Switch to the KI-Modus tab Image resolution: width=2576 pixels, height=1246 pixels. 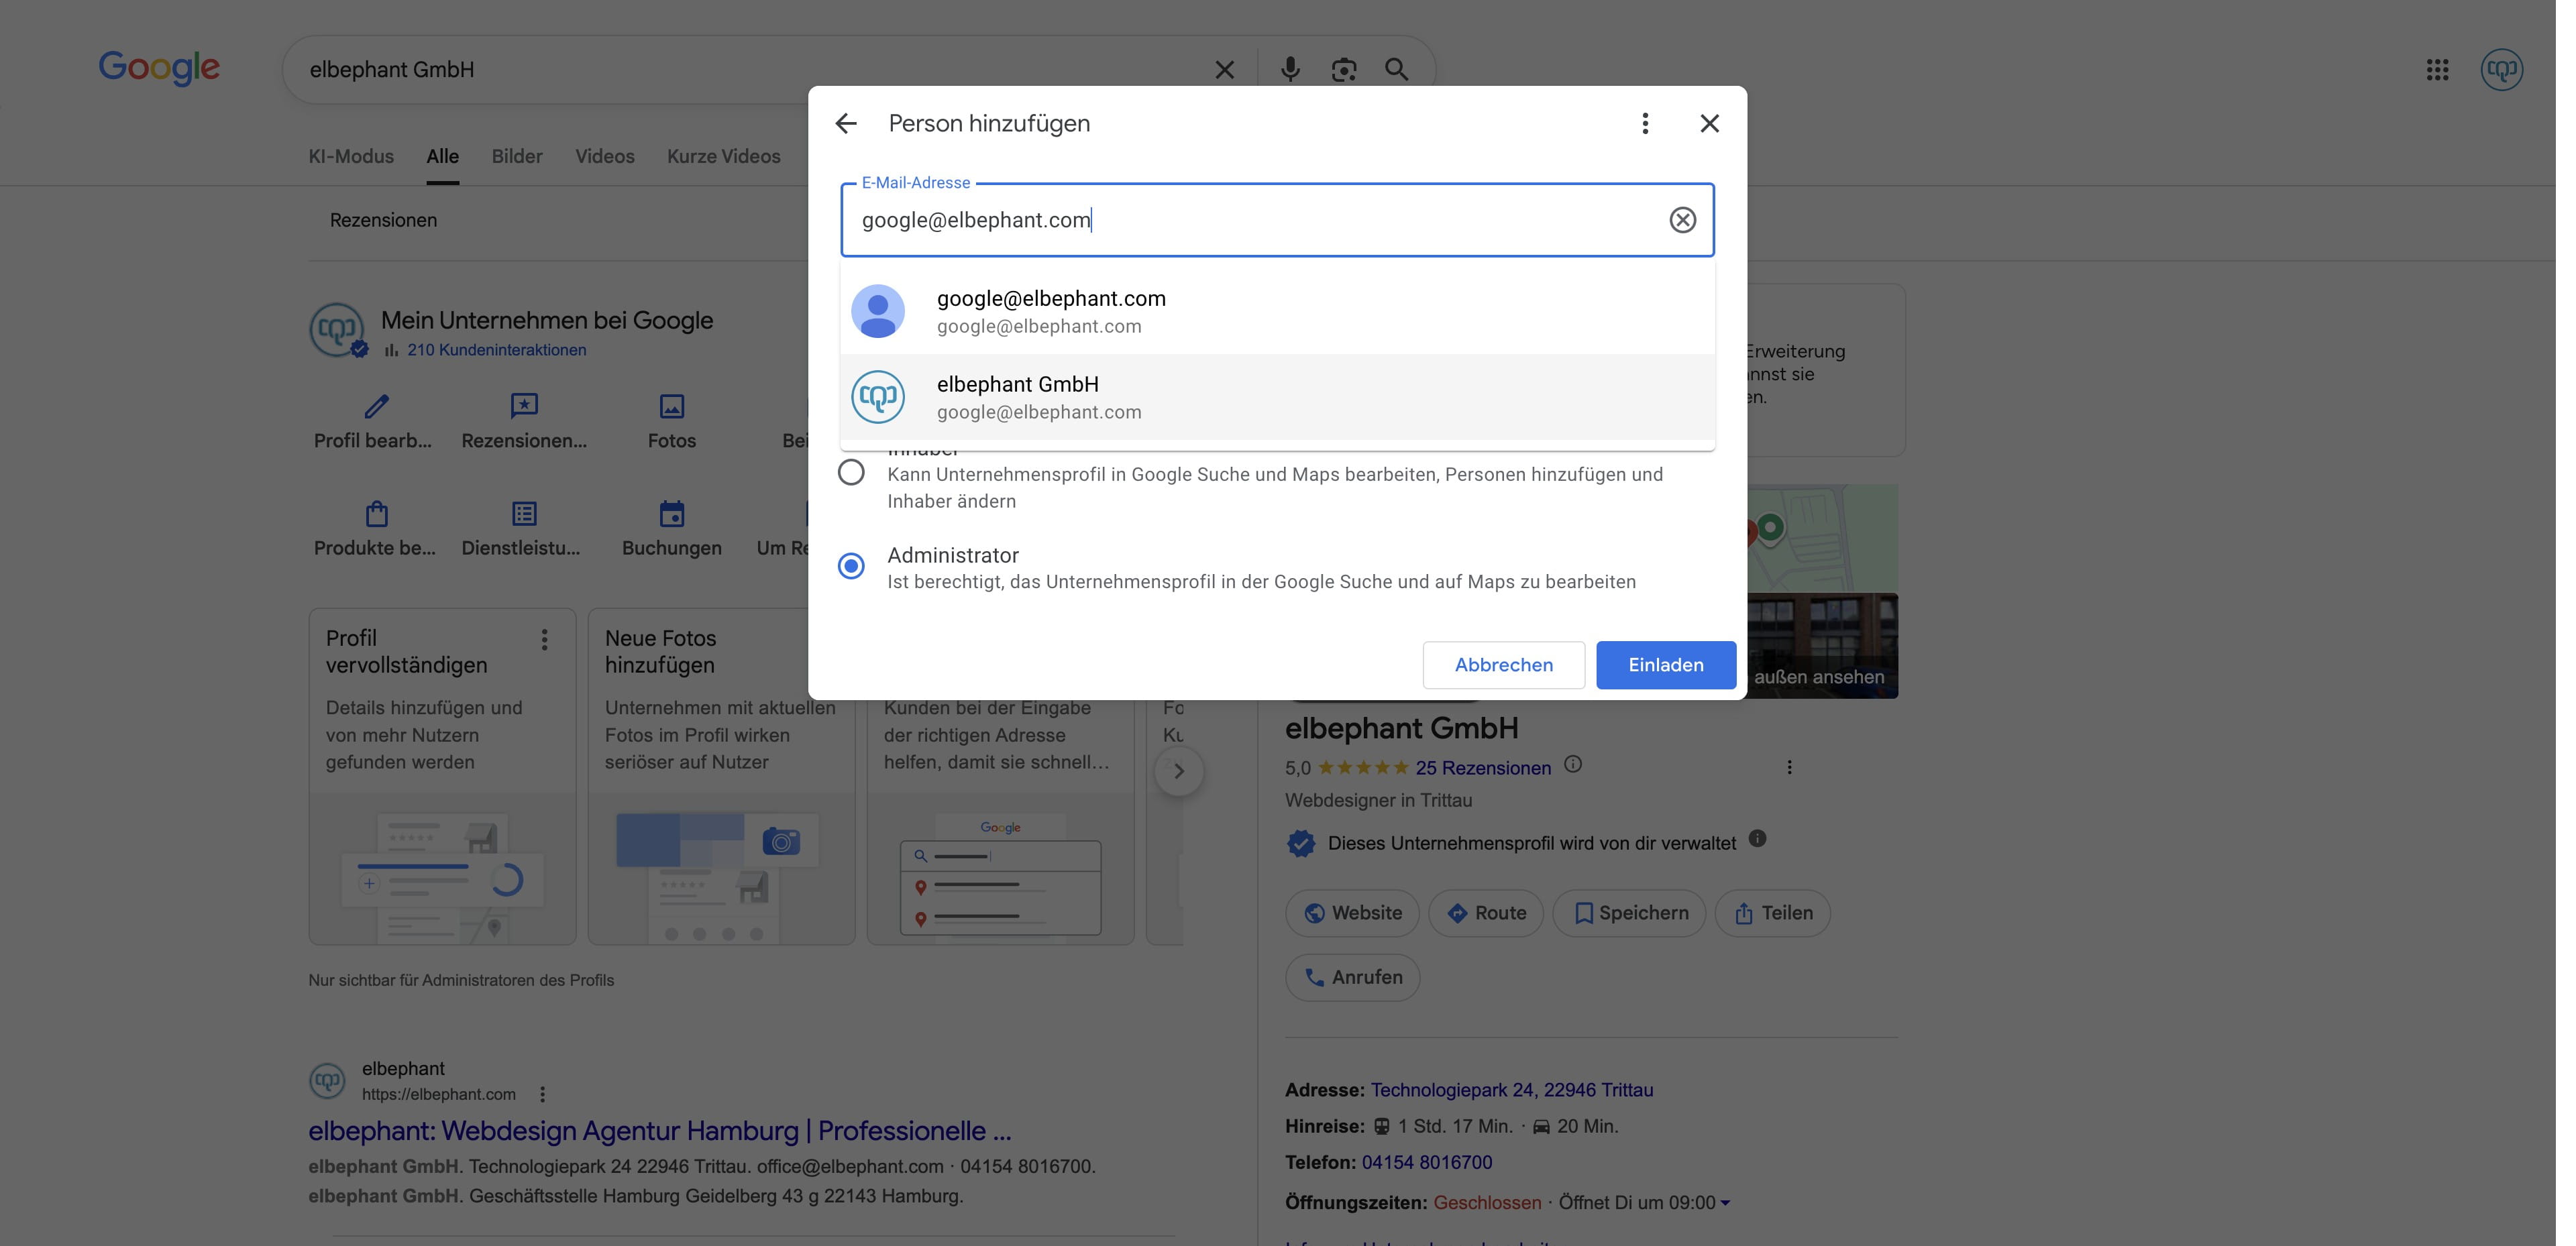coord(351,156)
